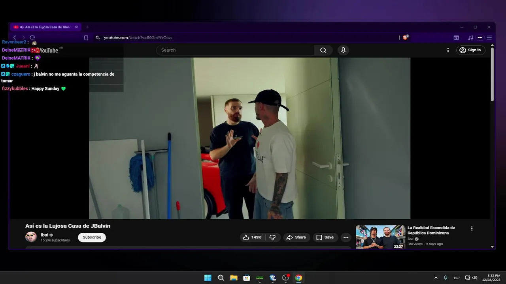Open the Ibai channel name link

44,235
